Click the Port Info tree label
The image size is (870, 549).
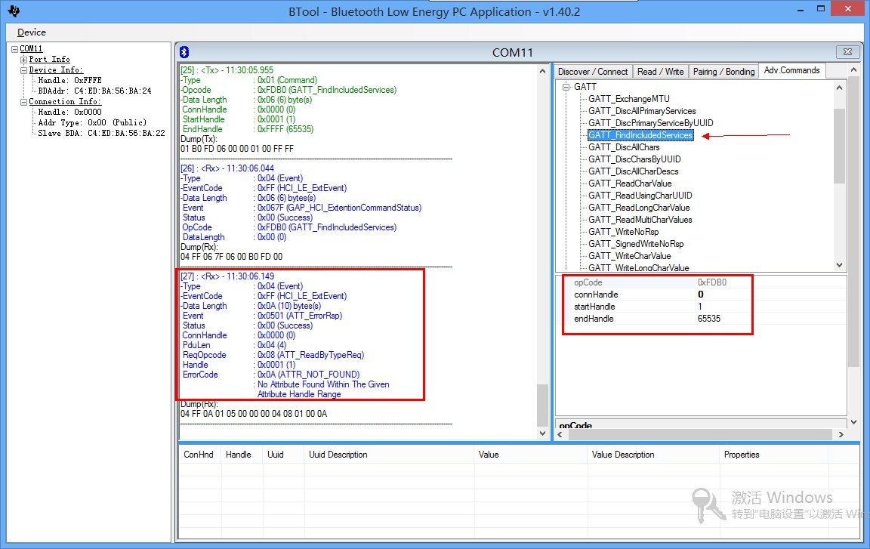(49, 60)
